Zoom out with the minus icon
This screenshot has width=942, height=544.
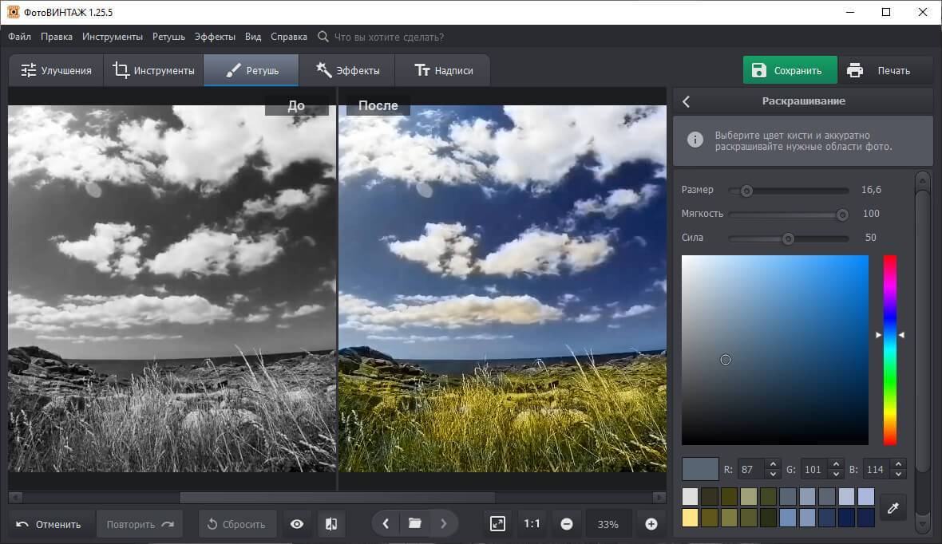567,524
